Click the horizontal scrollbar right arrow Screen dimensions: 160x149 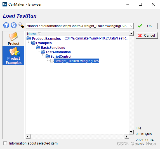click(127, 136)
